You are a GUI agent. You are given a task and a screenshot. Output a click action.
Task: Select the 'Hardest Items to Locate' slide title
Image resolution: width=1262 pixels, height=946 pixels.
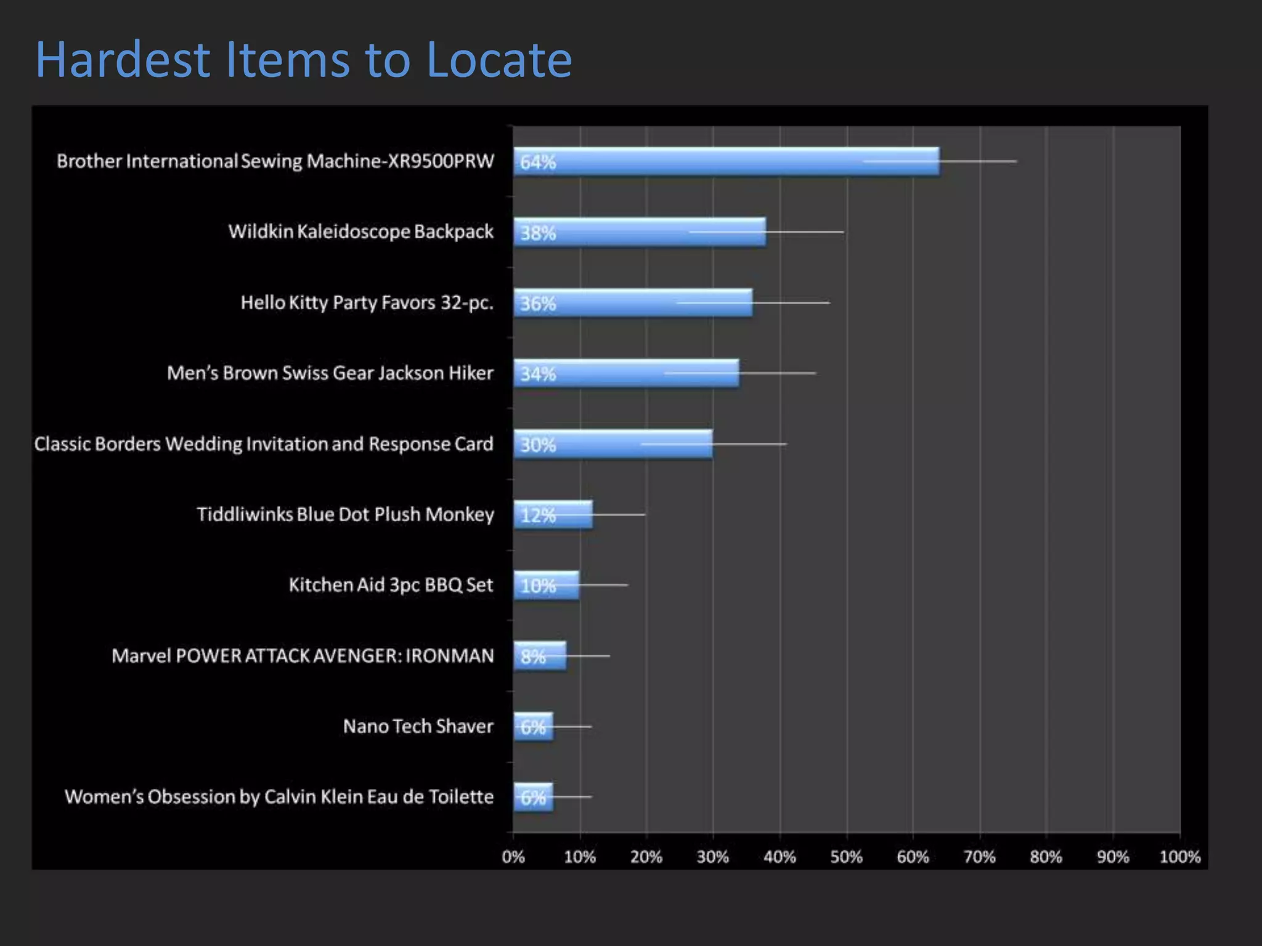point(304,59)
